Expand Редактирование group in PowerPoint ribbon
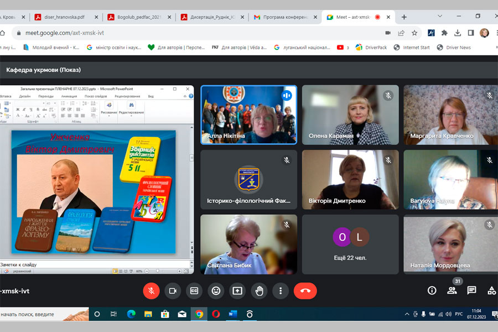The image size is (498, 332). click(x=131, y=108)
